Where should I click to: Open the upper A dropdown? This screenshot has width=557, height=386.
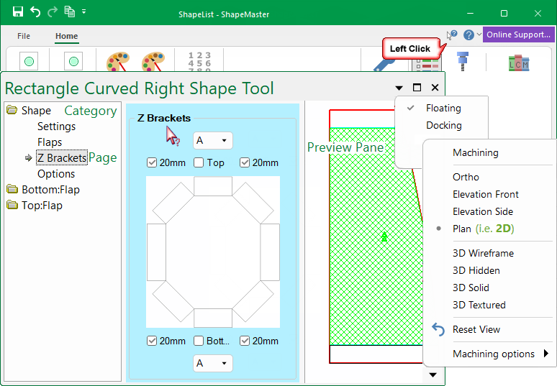[212, 140]
